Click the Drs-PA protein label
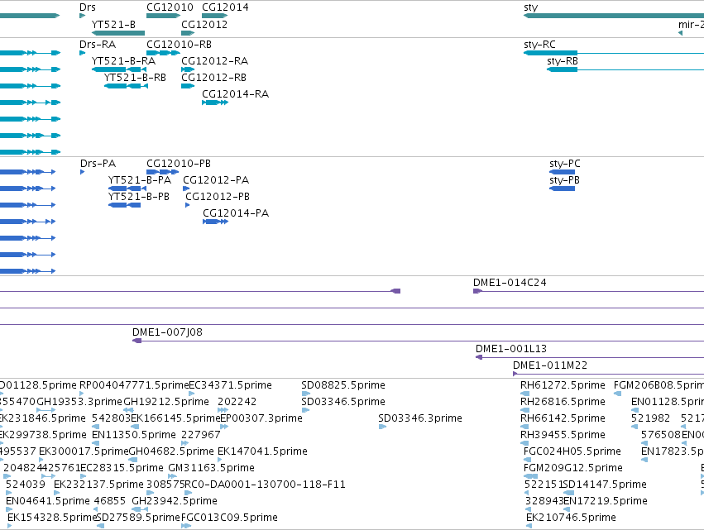 (x=98, y=164)
